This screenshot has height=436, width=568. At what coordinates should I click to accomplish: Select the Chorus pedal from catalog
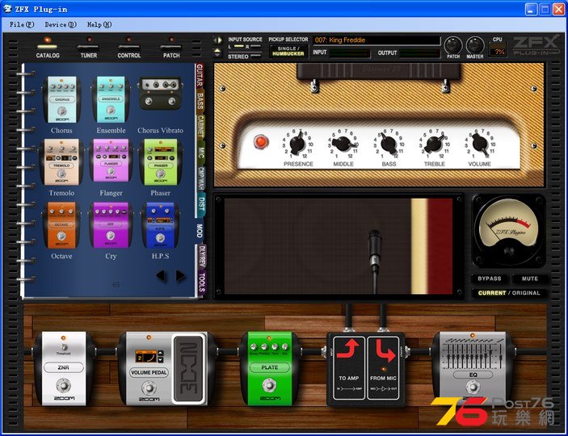pyautogui.click(x=61, y=99)
